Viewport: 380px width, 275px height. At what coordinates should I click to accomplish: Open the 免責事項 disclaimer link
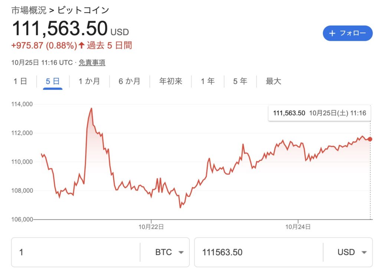[92, 63]
